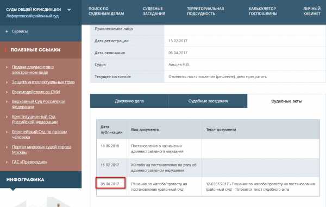Screen dimensions: 326x207
Task: Open Европейский Суд по правам человека link
Action: (39, 134)
